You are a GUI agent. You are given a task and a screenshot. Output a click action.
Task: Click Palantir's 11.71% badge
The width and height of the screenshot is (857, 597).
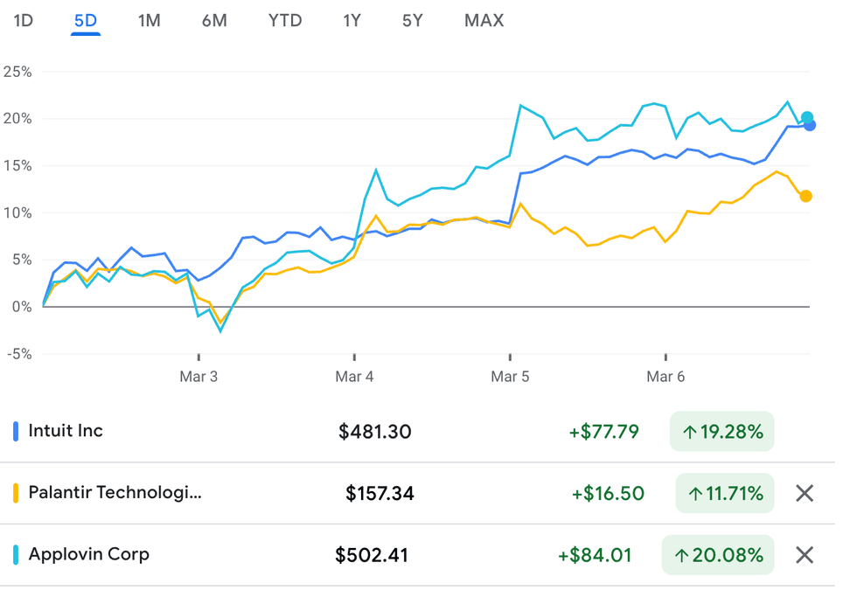pos(724,493)
